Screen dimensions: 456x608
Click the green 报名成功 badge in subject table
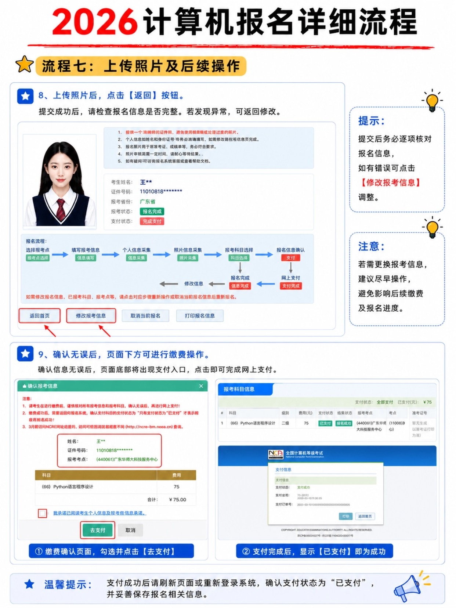point(344,423)
